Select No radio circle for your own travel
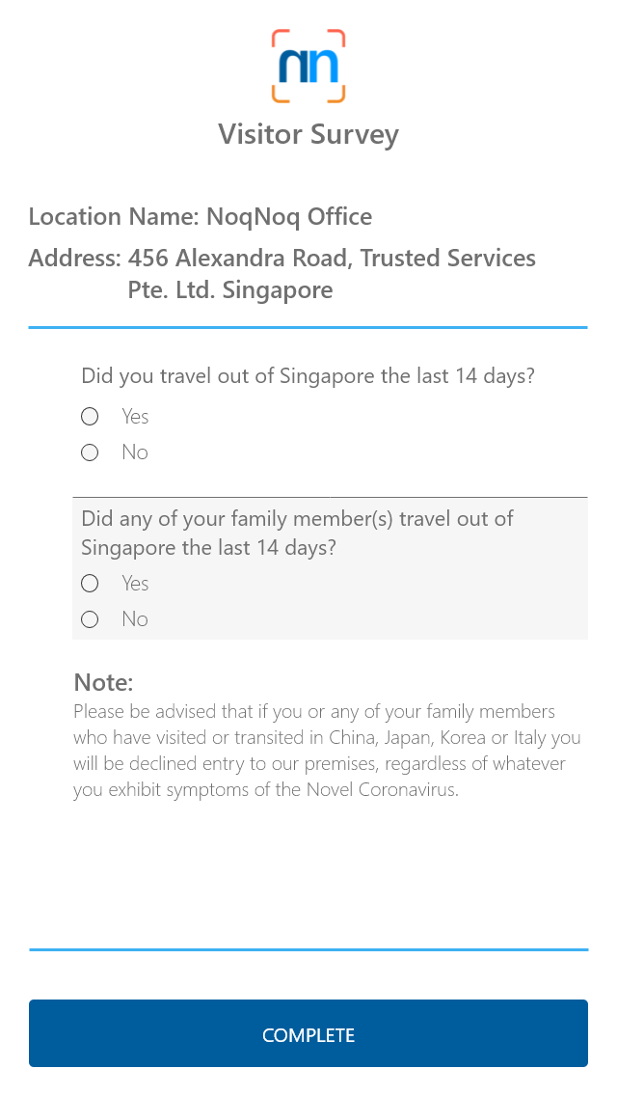Image resolution: width=617 pixels, height=1096 pixels. 90,452
